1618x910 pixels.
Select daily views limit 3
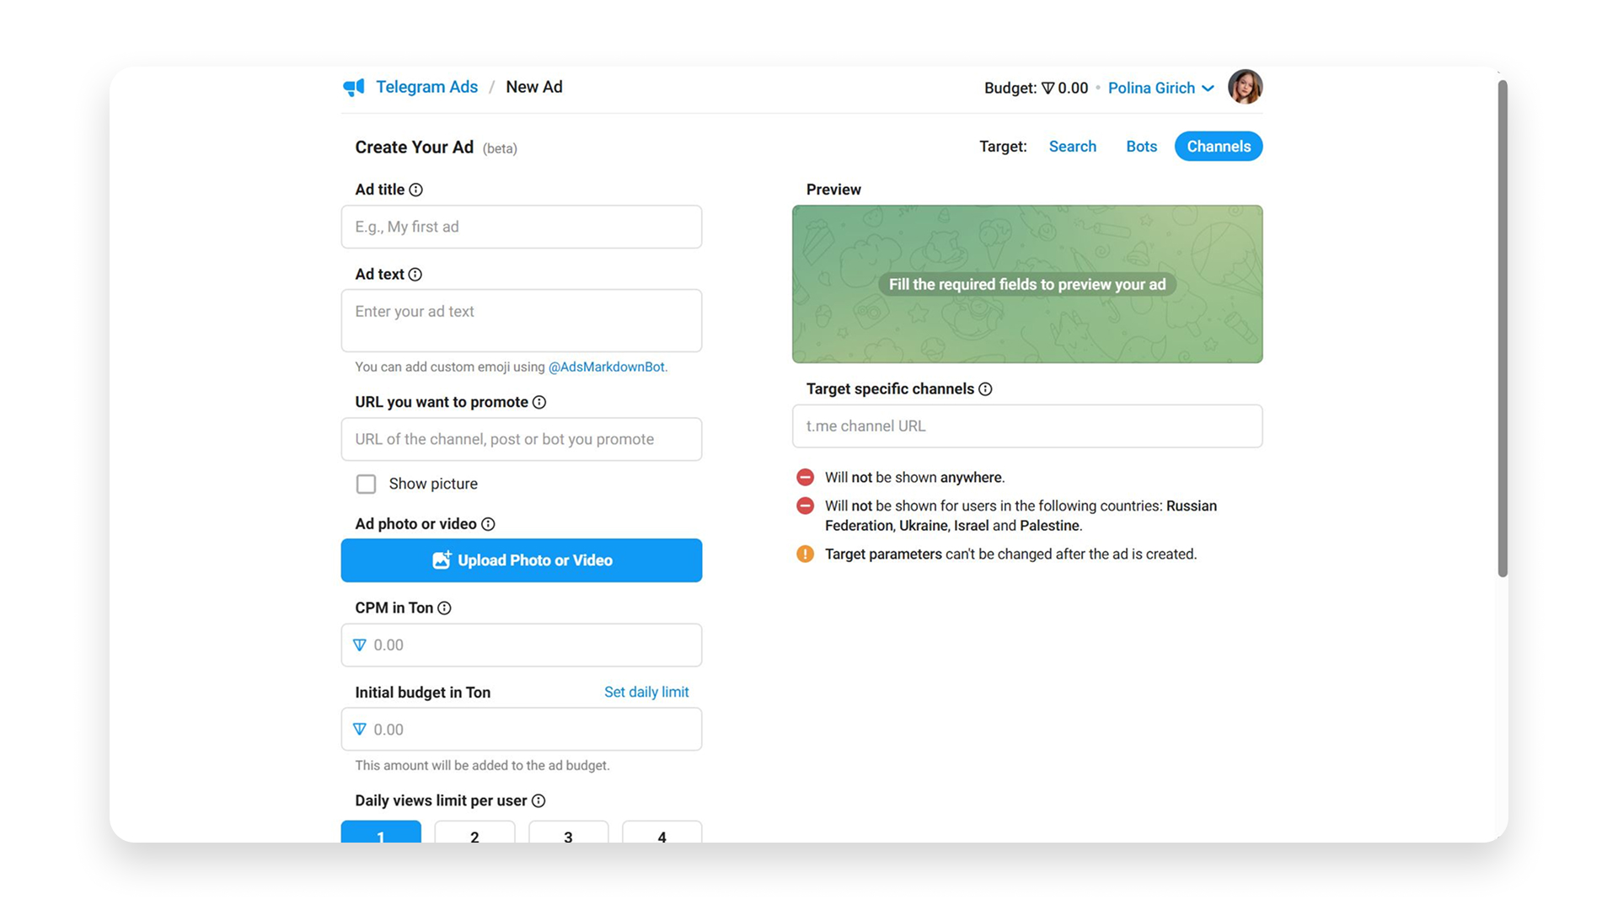(568, 832)
